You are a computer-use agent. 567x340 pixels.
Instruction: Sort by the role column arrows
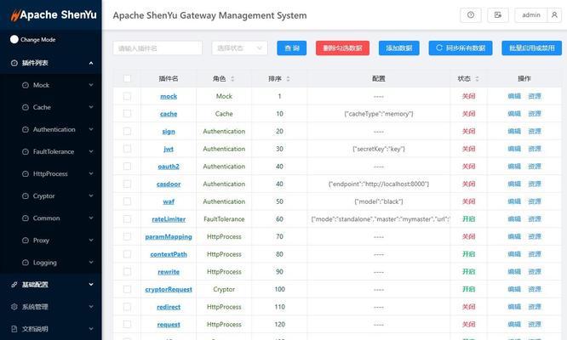click(232, 79)
